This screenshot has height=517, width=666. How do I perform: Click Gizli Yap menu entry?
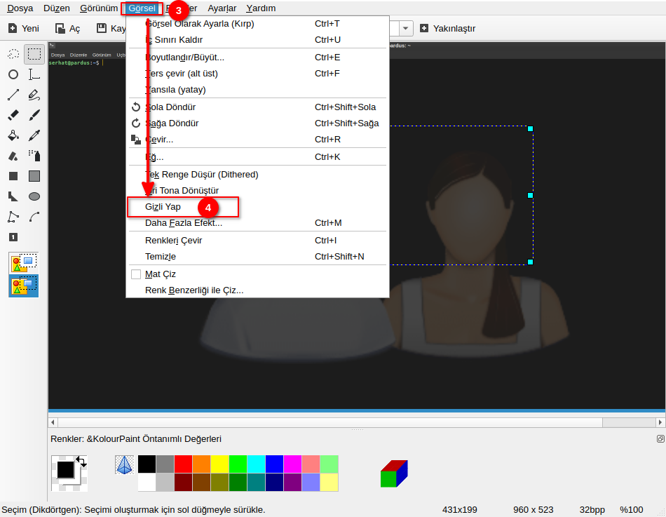point(163,207)
